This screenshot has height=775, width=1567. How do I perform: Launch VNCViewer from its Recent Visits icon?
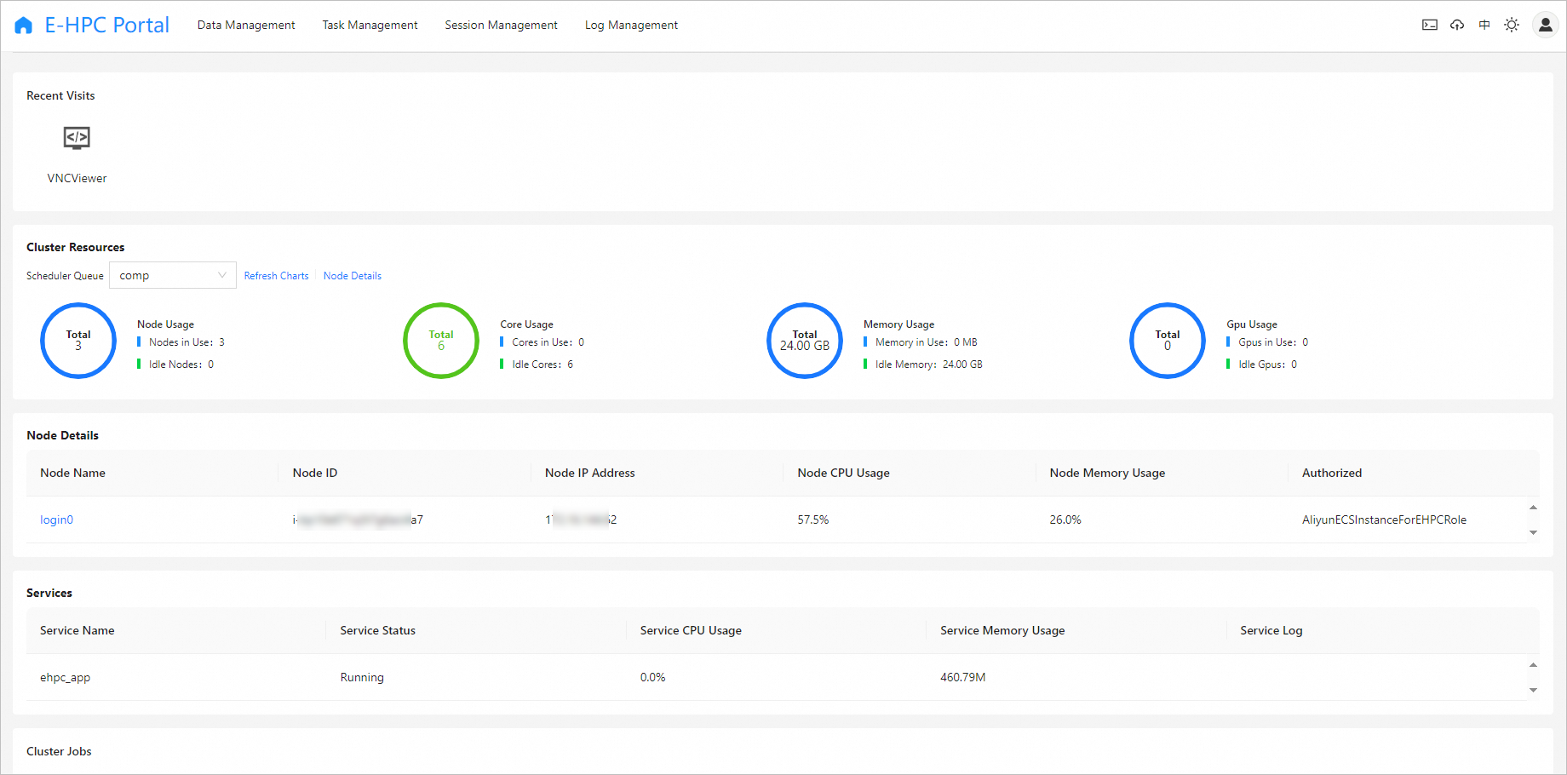pos(77,137)
